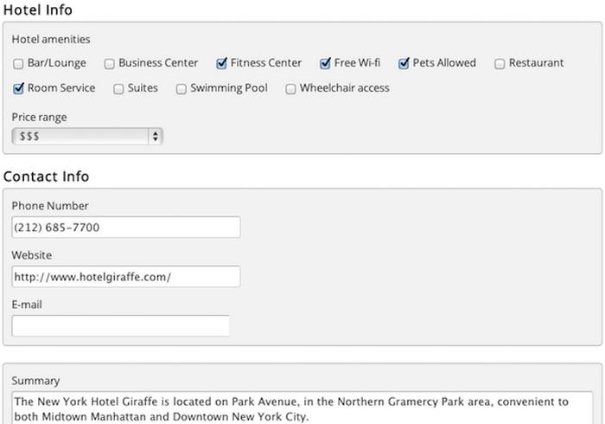Turn off the Room Service checkbox
Screen dimensions: 605x424
coord(19,88)
